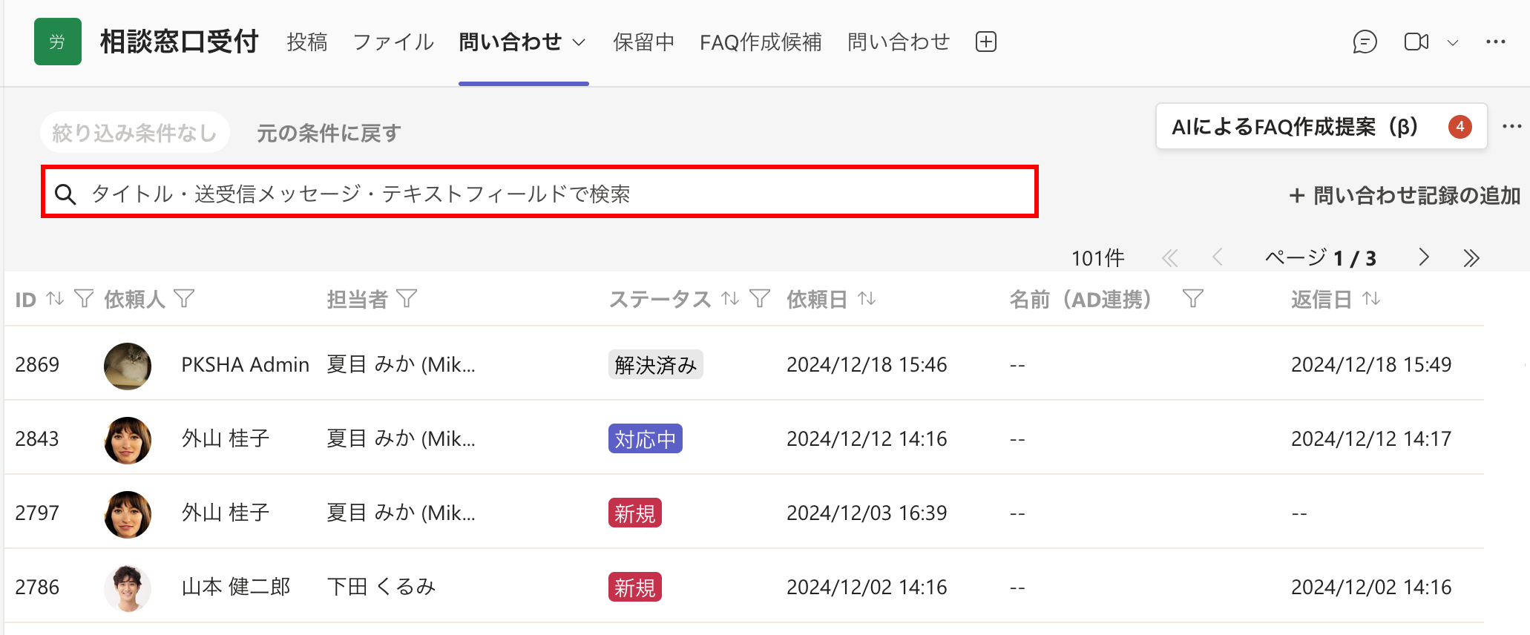Switch to the ファイル tab
This screenshot has height=635, width=1530.
click(393, 42)
